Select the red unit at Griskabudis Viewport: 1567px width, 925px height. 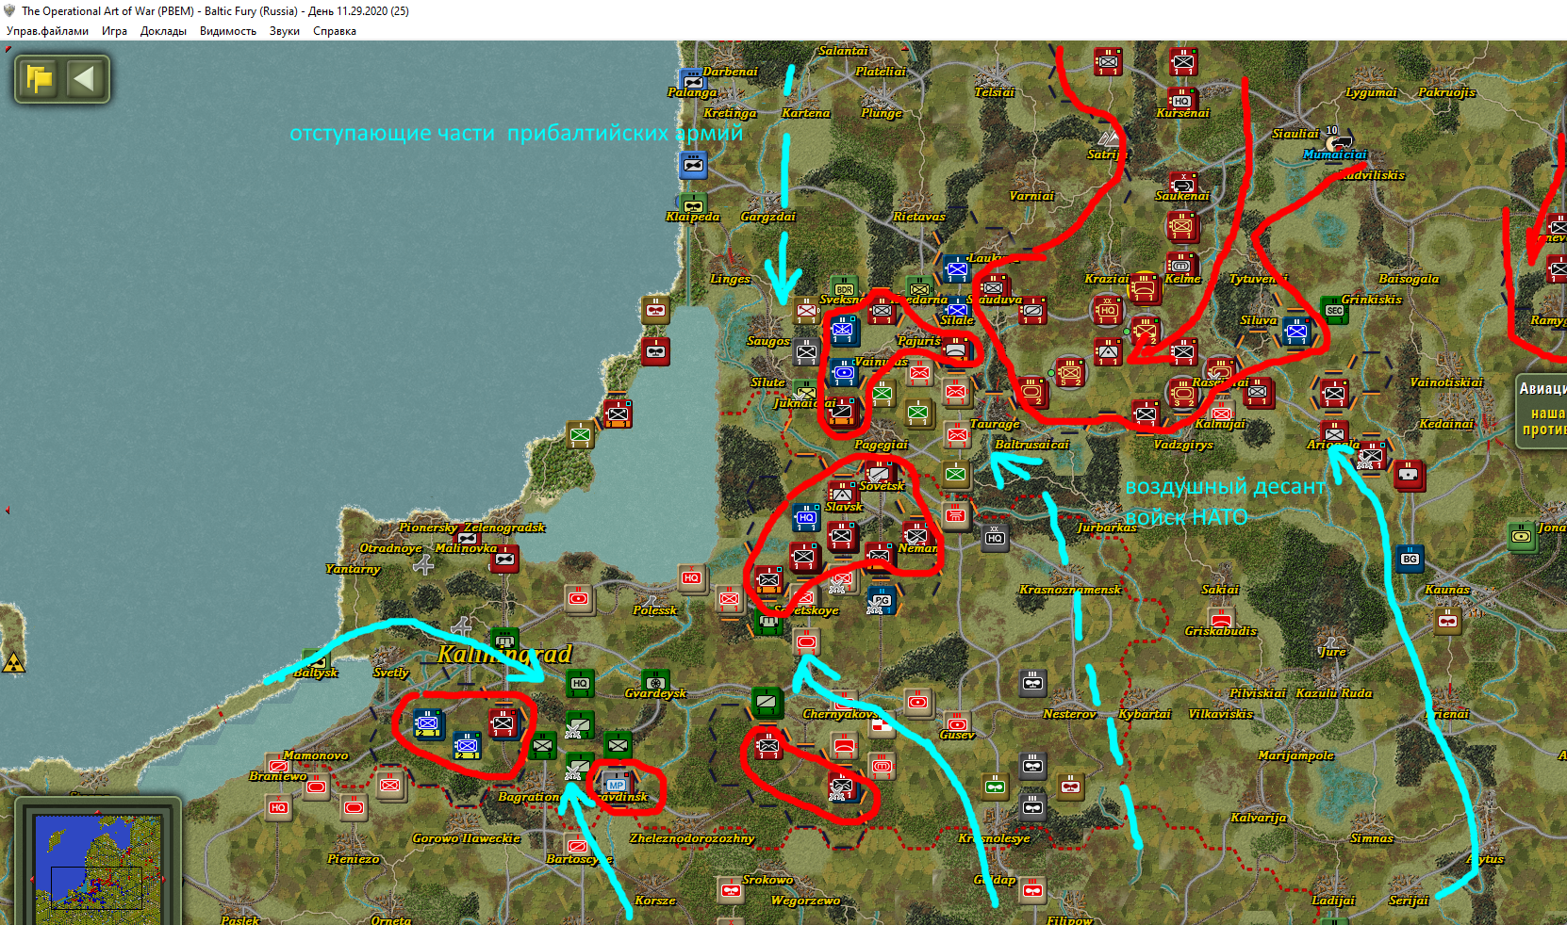coord(1221,619)
